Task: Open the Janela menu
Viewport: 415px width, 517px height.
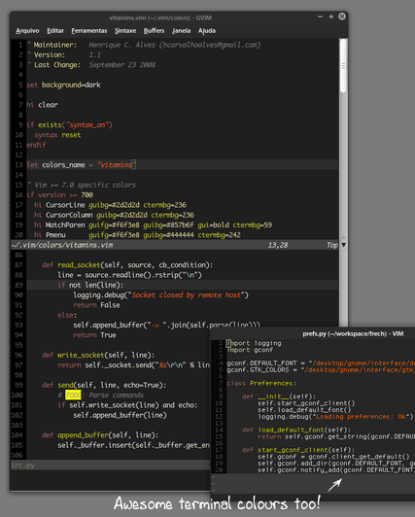Action: coord(181,31)
